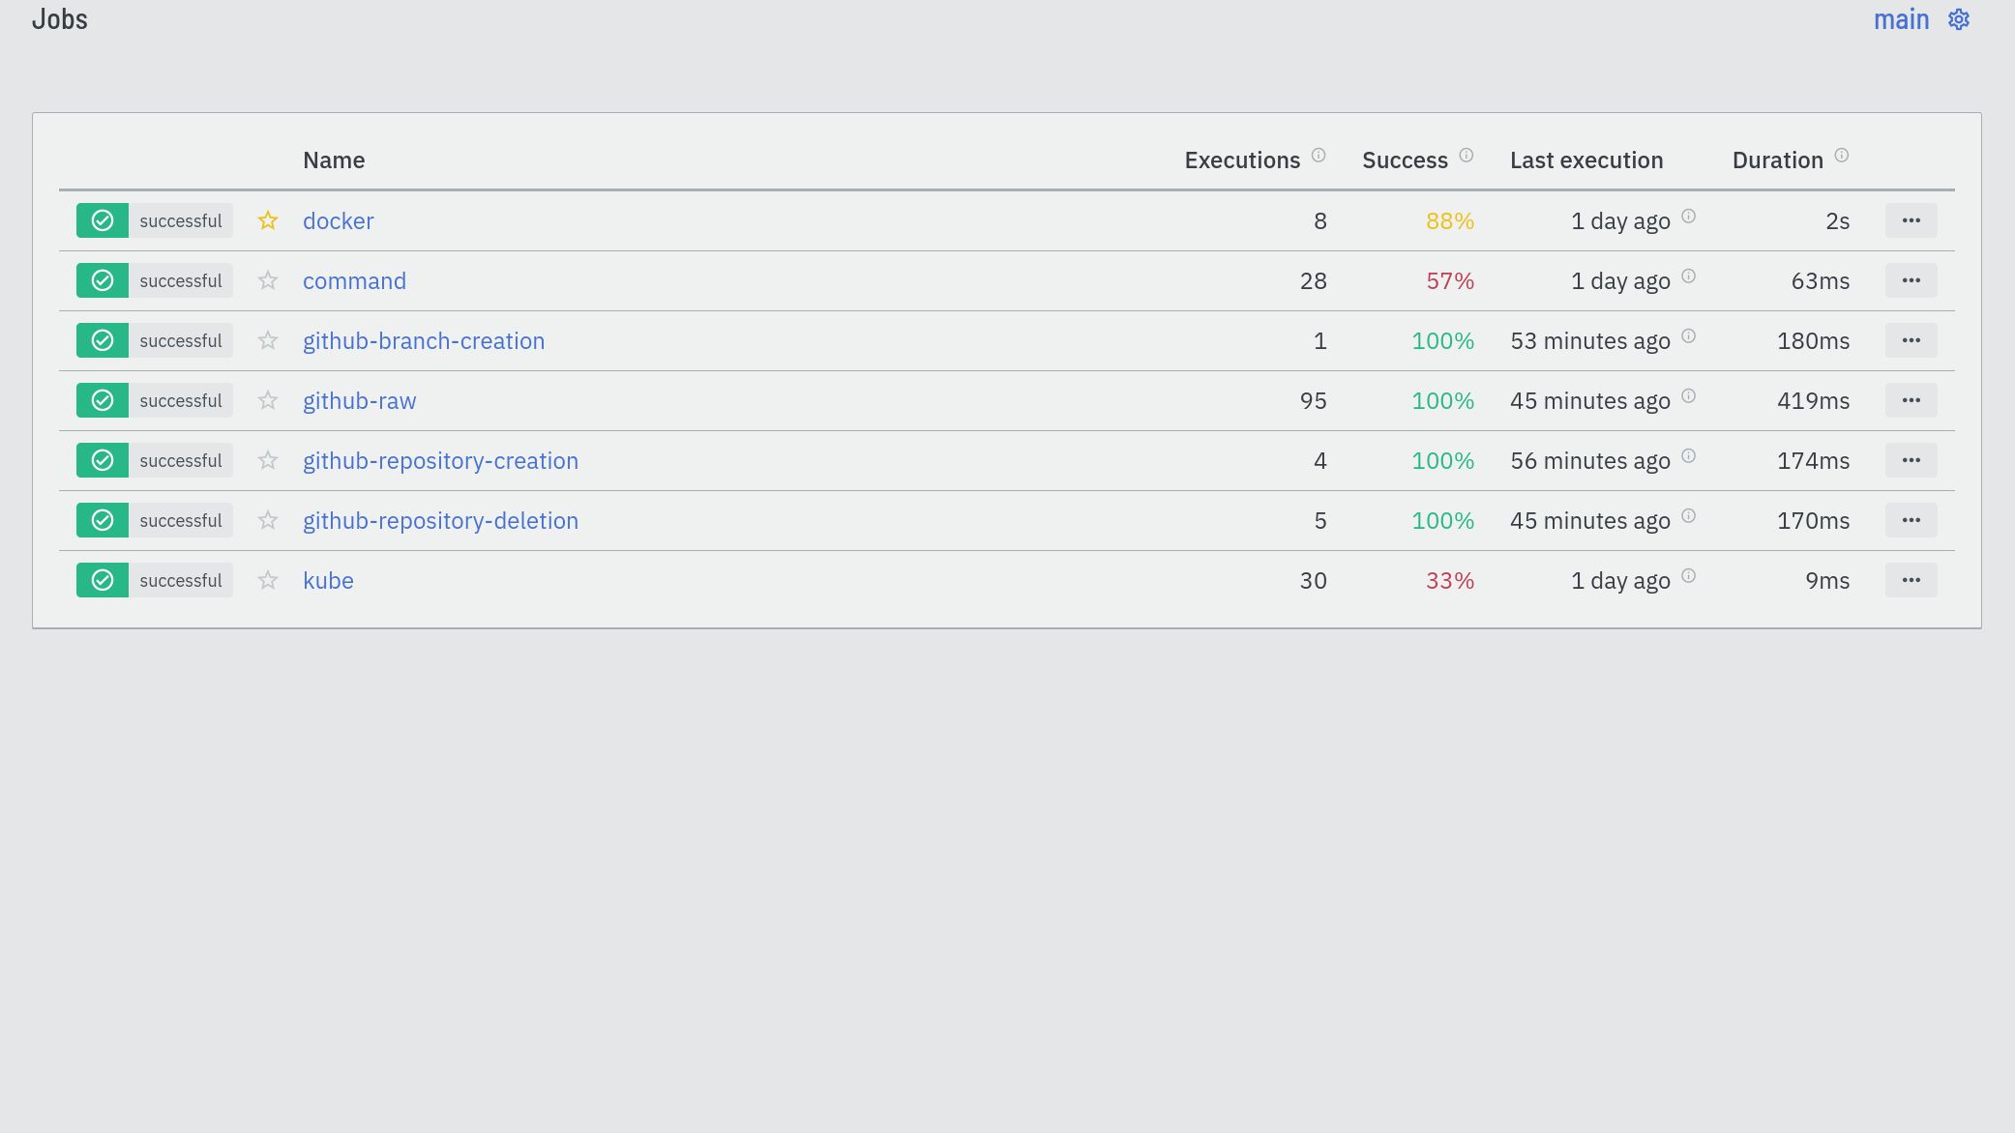Sort jobs by the Executions column

pos(1242,160)
